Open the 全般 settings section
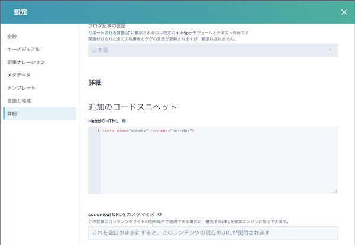 [x=12, y=37]
